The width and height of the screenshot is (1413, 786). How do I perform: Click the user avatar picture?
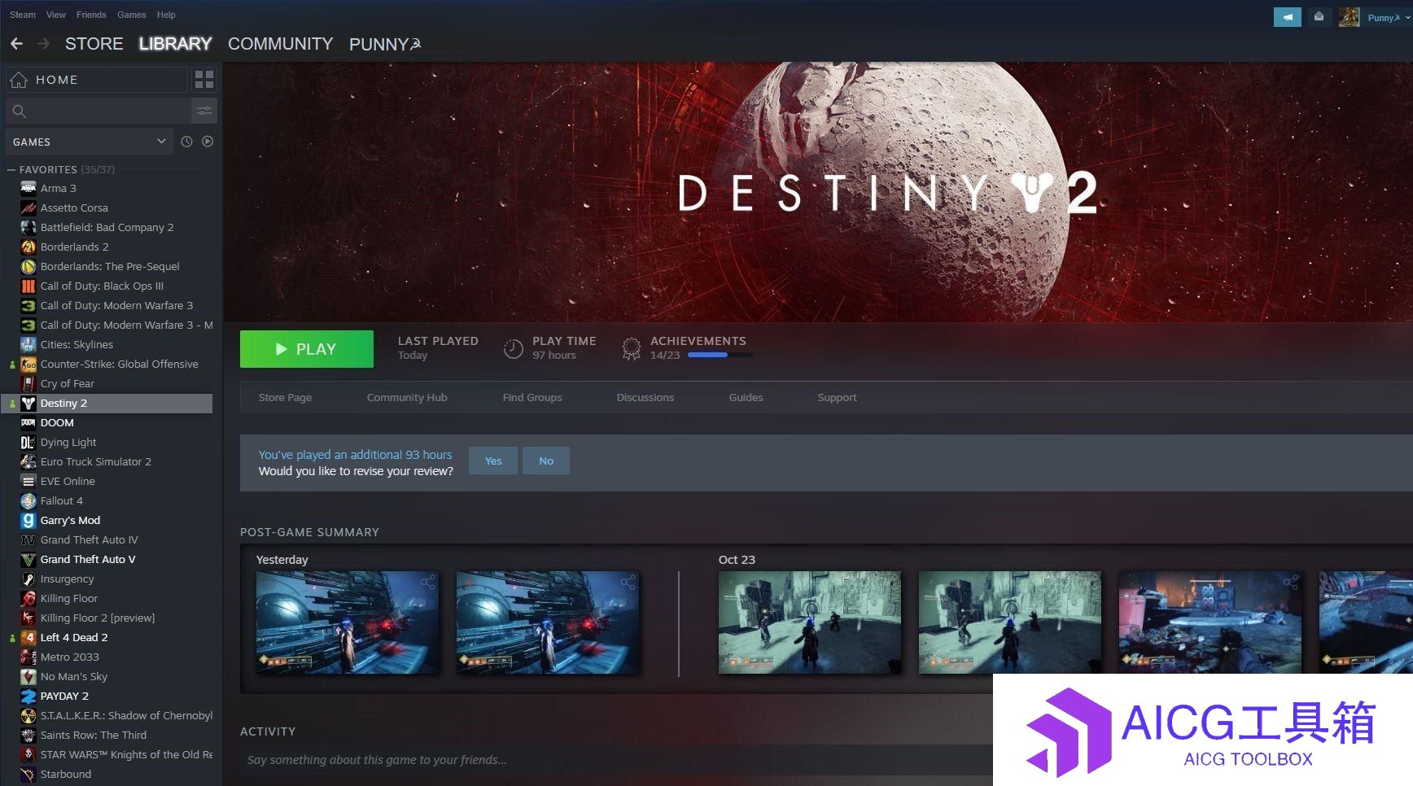pyautogui.click(x=1349, y=17)
